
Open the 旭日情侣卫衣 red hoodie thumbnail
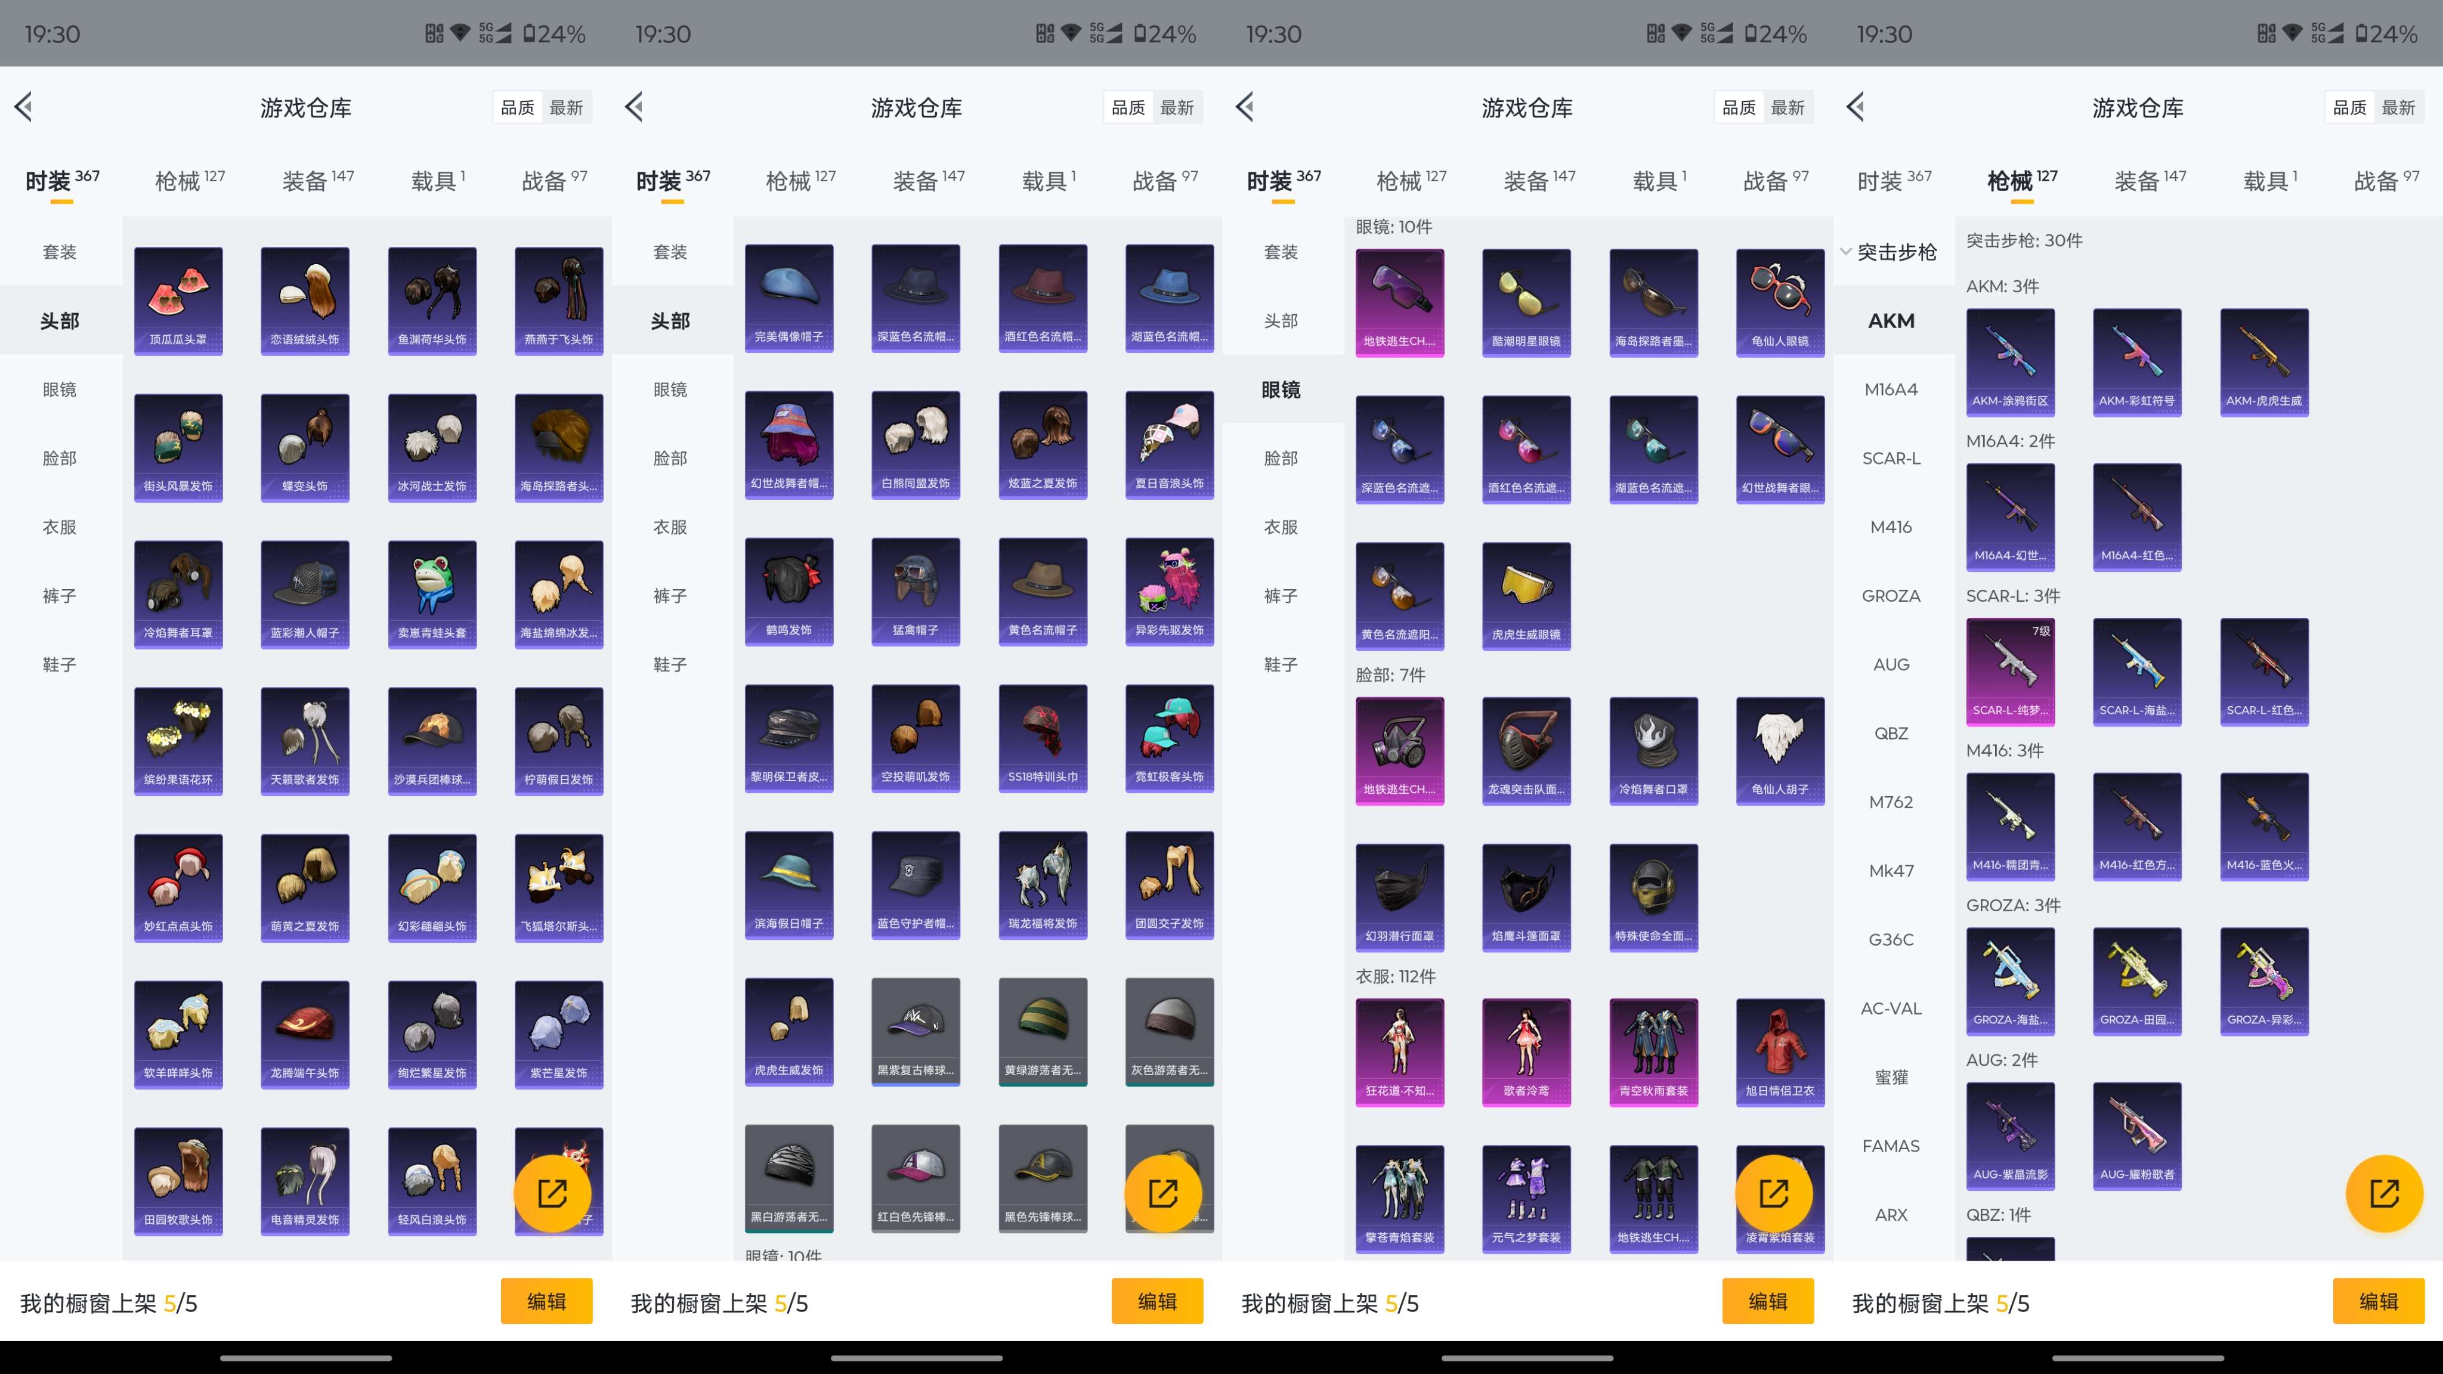[x=1780, y=1053]
